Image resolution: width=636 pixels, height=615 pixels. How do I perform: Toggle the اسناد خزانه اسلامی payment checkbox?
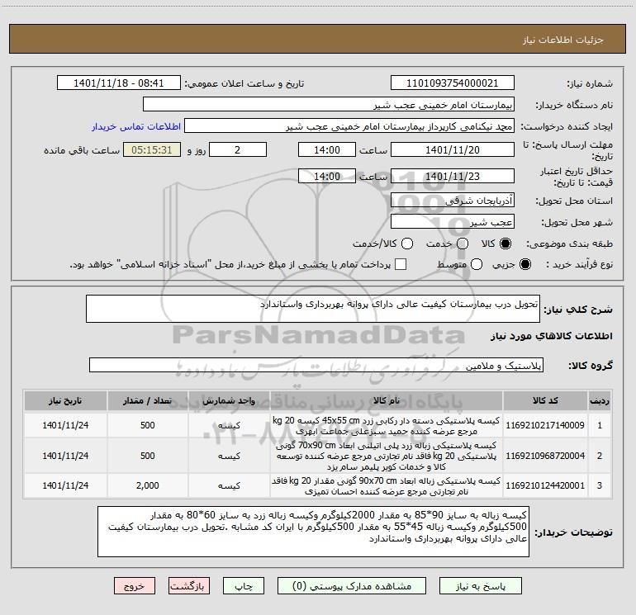point(401,264)
